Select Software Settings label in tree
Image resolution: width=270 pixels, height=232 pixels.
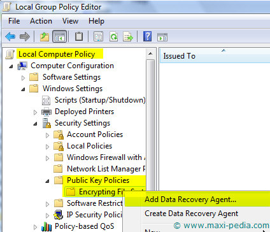tap(71, 77)
